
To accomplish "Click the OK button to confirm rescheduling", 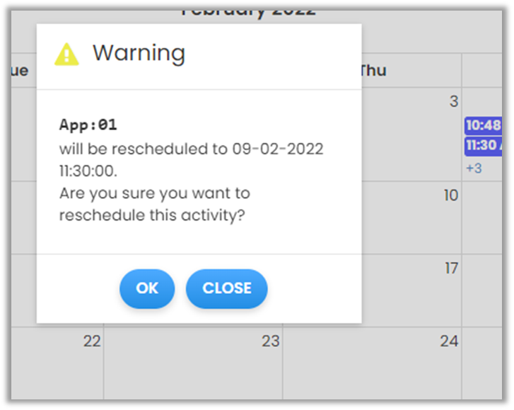I will (x=146, y=288).
